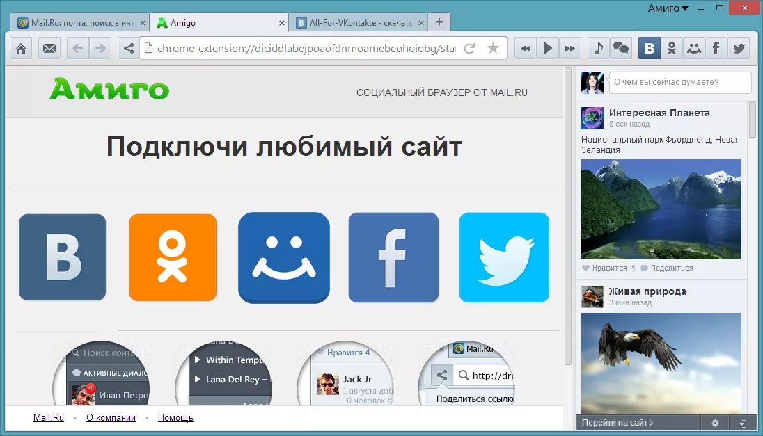This screenshot has width=763, height=436.
Task: Close the All-For-VKontakte tab
Action: (x=421, y=23)
